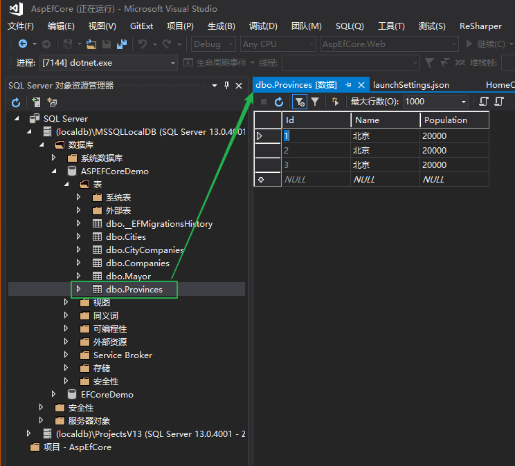Image resolution: width=515 pixels, height=466 pixels.
Task: Open the AspEfCore.Web startup project dropdown
Action: [x=389, y=44]
